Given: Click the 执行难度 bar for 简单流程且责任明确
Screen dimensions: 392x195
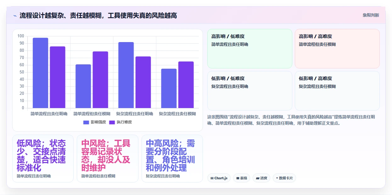Looking at the screenshot, I should 58,77.
